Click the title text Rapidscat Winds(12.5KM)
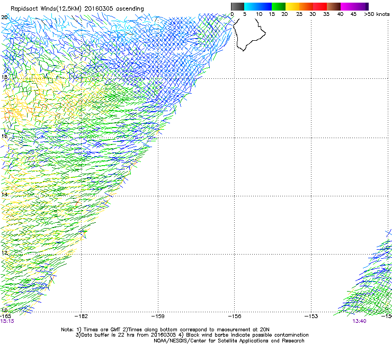Viewport: 392px width, 344px height. (46, 9)
